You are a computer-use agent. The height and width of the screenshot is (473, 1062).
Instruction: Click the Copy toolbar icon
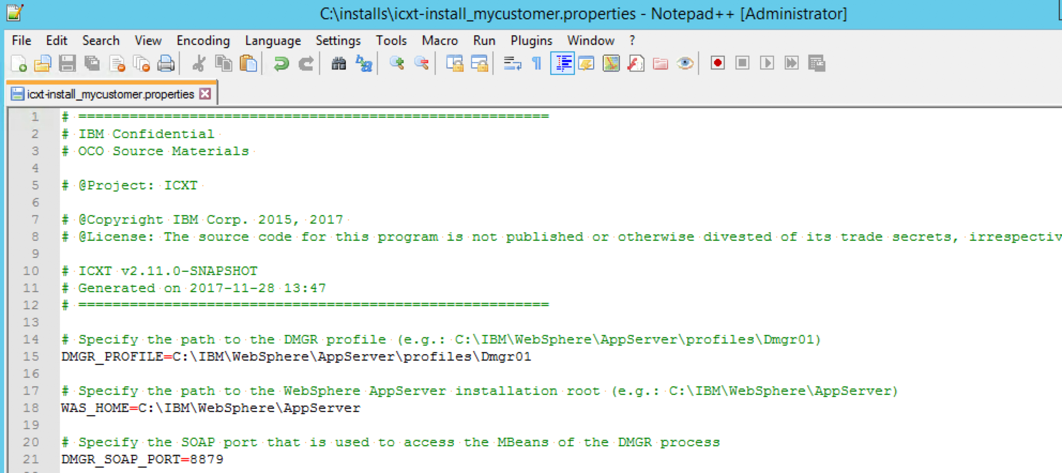pos(223,64)
